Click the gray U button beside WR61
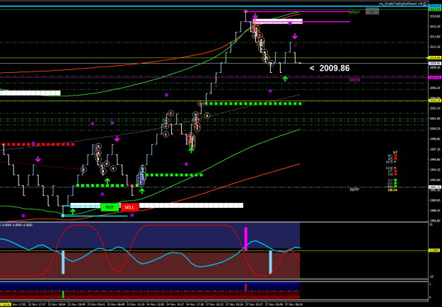The height and width of the screenshot is (307, 442). 372,11
